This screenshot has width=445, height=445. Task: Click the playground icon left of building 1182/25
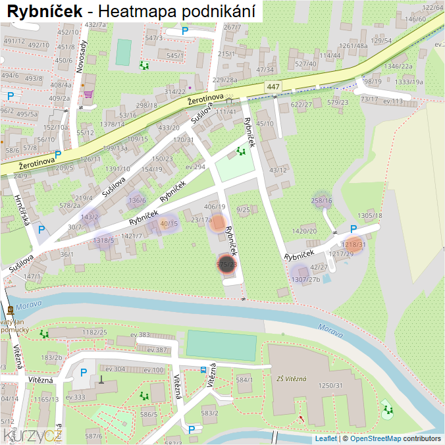(44, 334)
